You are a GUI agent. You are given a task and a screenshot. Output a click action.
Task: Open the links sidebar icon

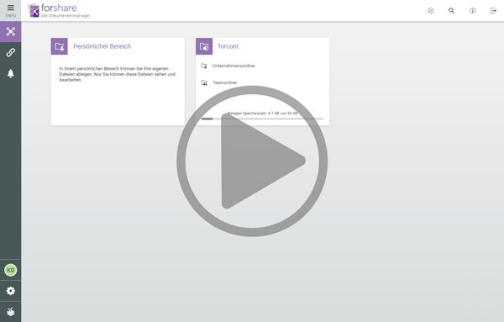point(10,52)
